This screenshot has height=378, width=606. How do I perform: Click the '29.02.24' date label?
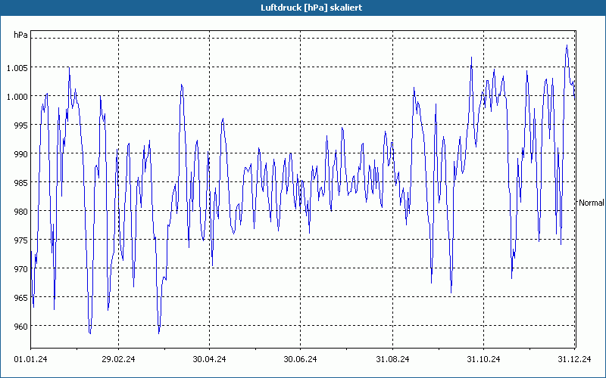coord(118,359)
